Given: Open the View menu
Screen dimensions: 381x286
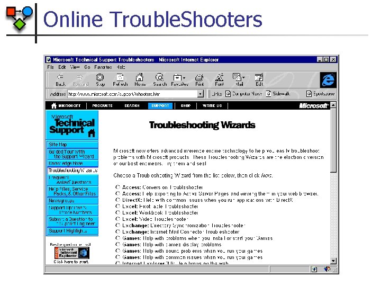Looking at the screenshot, I should pos(75,67).
